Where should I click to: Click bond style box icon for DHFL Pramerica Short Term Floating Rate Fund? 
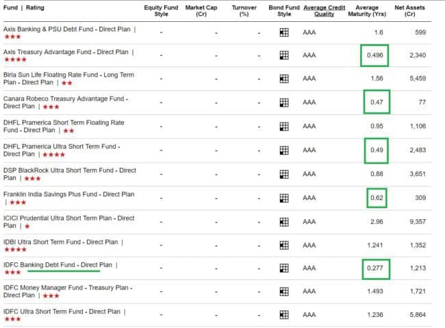click(284, 127)
